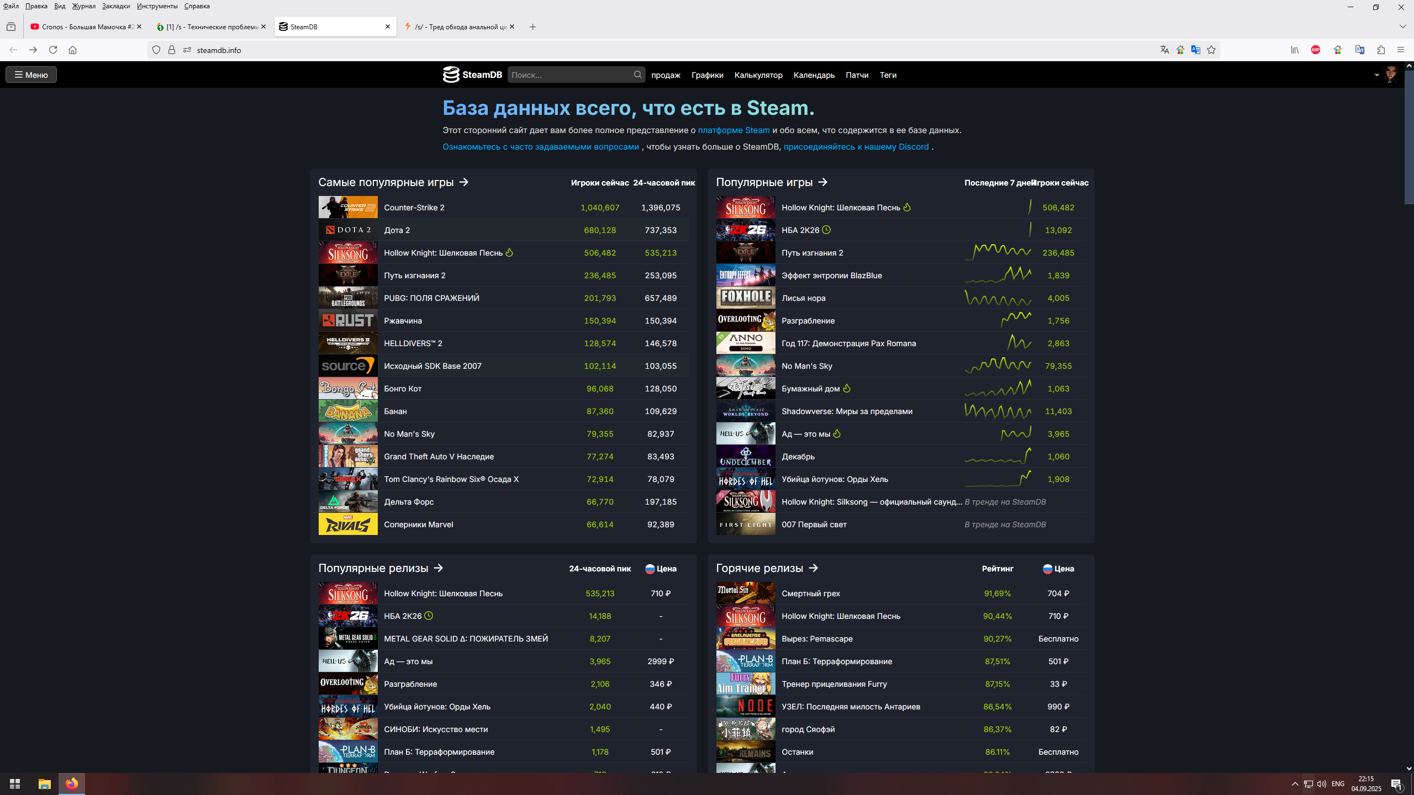The height and width of the screenshot is (795, 1414).
Task: Click the SteamDB logo in header
Action: click(x=472, y=75)
